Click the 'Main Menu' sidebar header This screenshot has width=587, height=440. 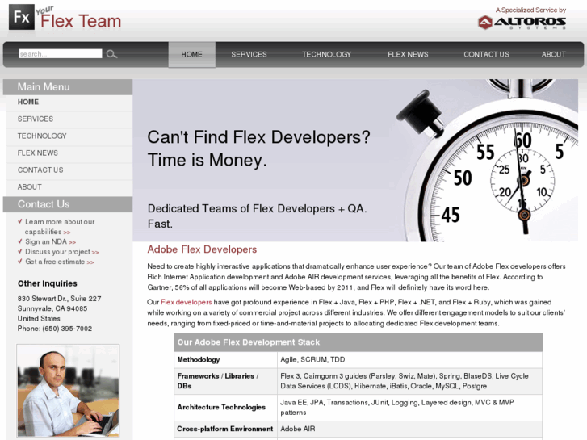[68, 87]
